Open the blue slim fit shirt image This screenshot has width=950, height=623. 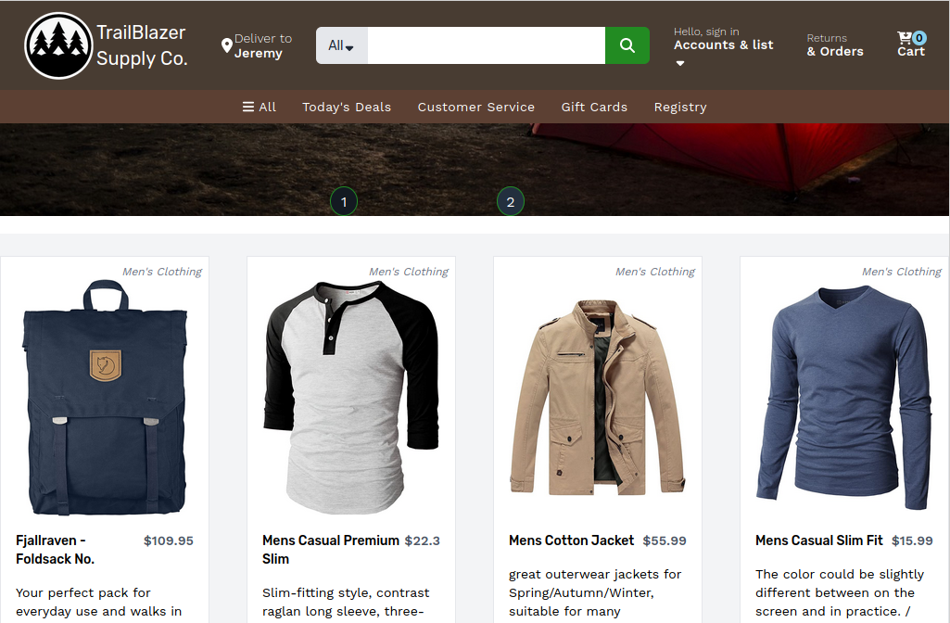pos(844,398)
